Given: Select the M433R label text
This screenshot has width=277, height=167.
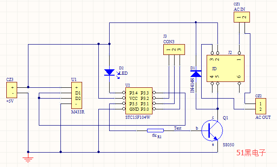Looking at the screenshot, I should point(78,112).
